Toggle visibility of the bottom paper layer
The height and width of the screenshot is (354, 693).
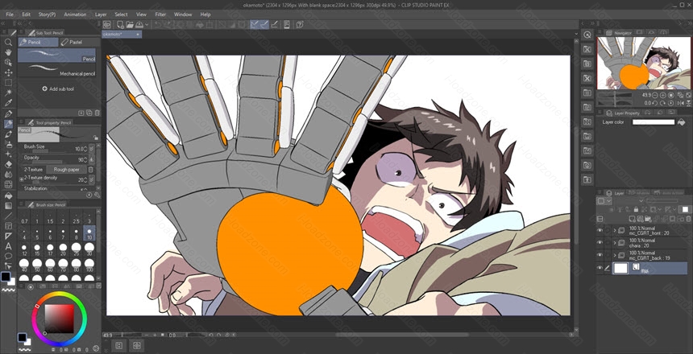[600, 267]
